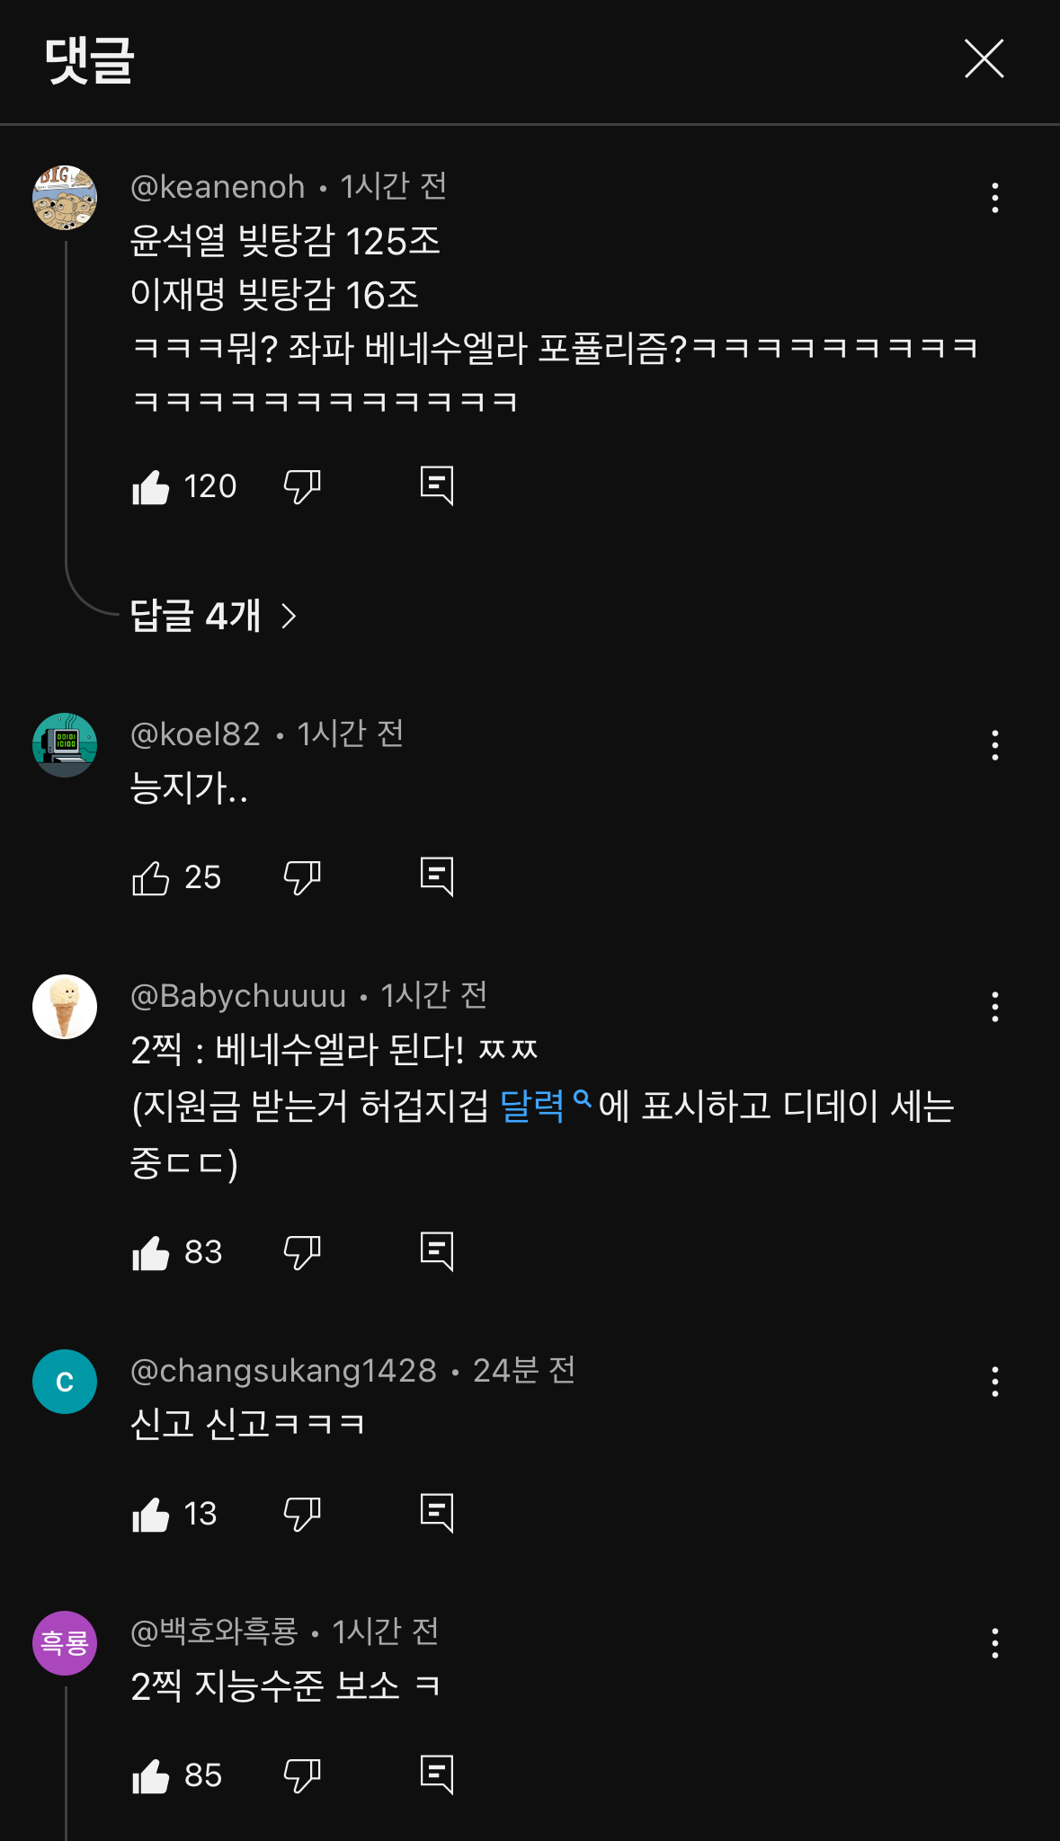
Task: Dislike @koel82's comment
Action: tap(302, 878)
